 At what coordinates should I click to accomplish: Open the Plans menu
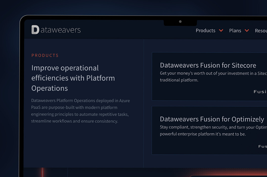pos(235,30)
